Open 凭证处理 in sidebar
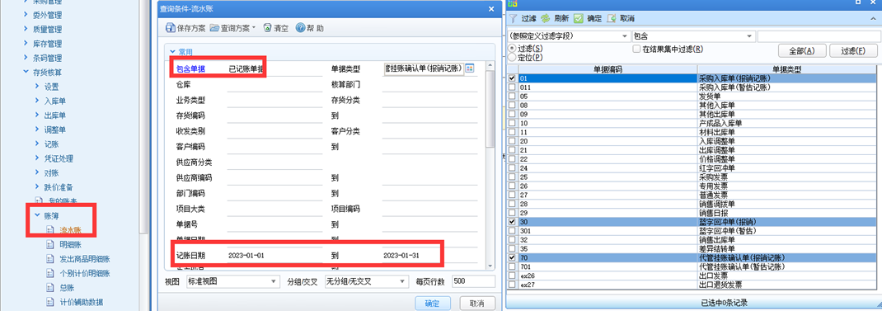Viewport: 882px width, 311px height. 59,159
